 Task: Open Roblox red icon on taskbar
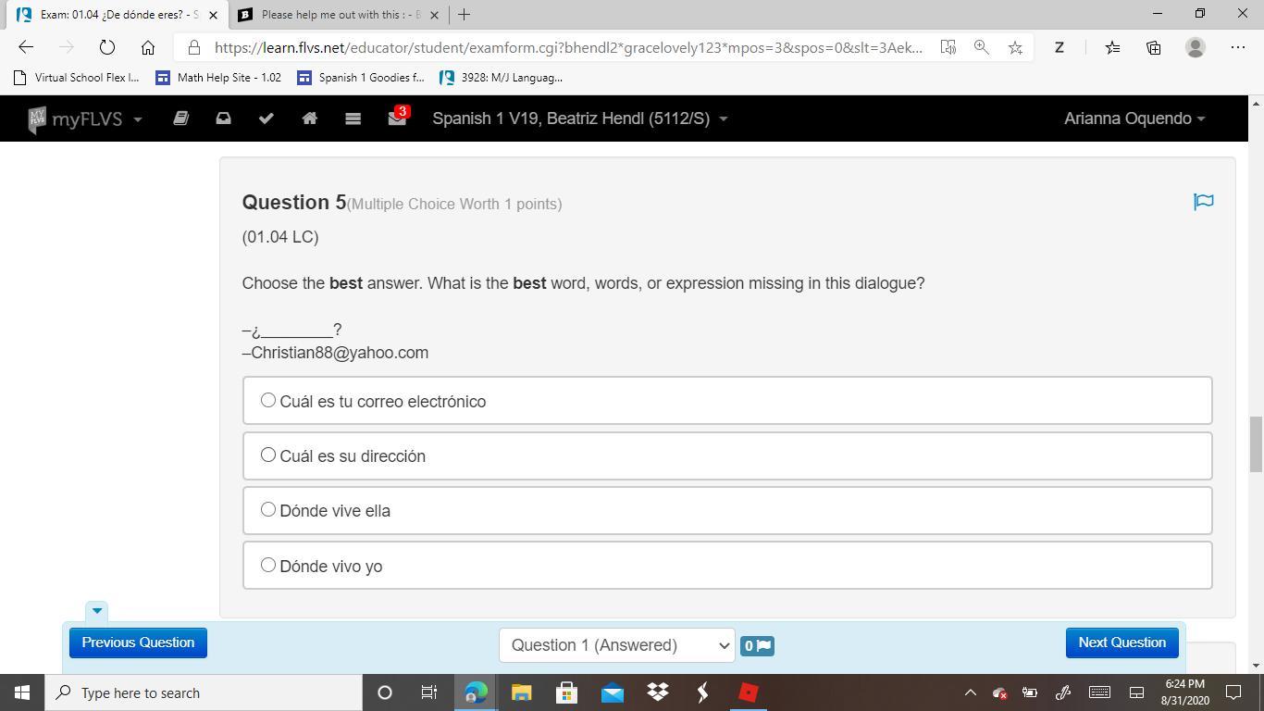[x=749, y=692]
